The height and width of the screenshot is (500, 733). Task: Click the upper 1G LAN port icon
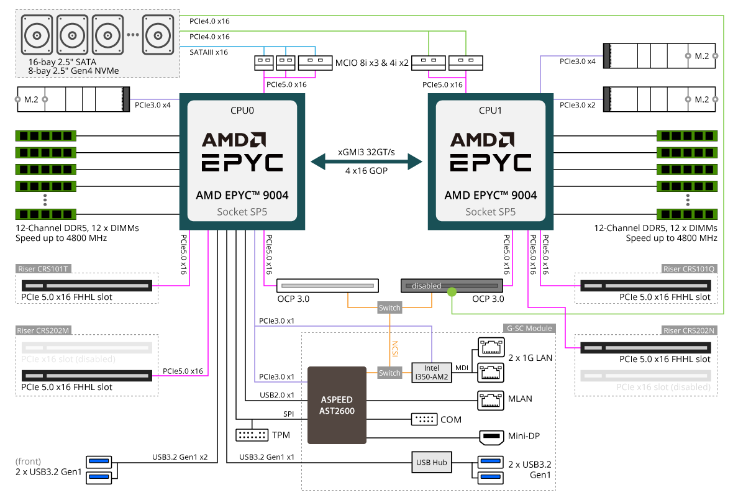tap(490, 347)
